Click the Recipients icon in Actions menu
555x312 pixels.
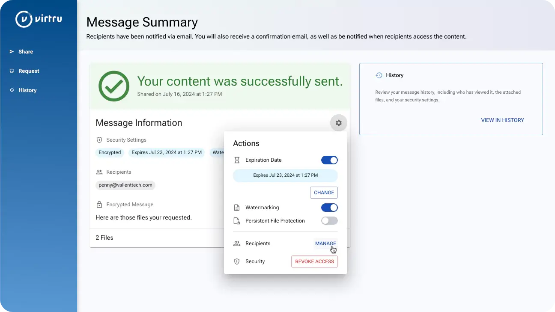click(237, 244)
